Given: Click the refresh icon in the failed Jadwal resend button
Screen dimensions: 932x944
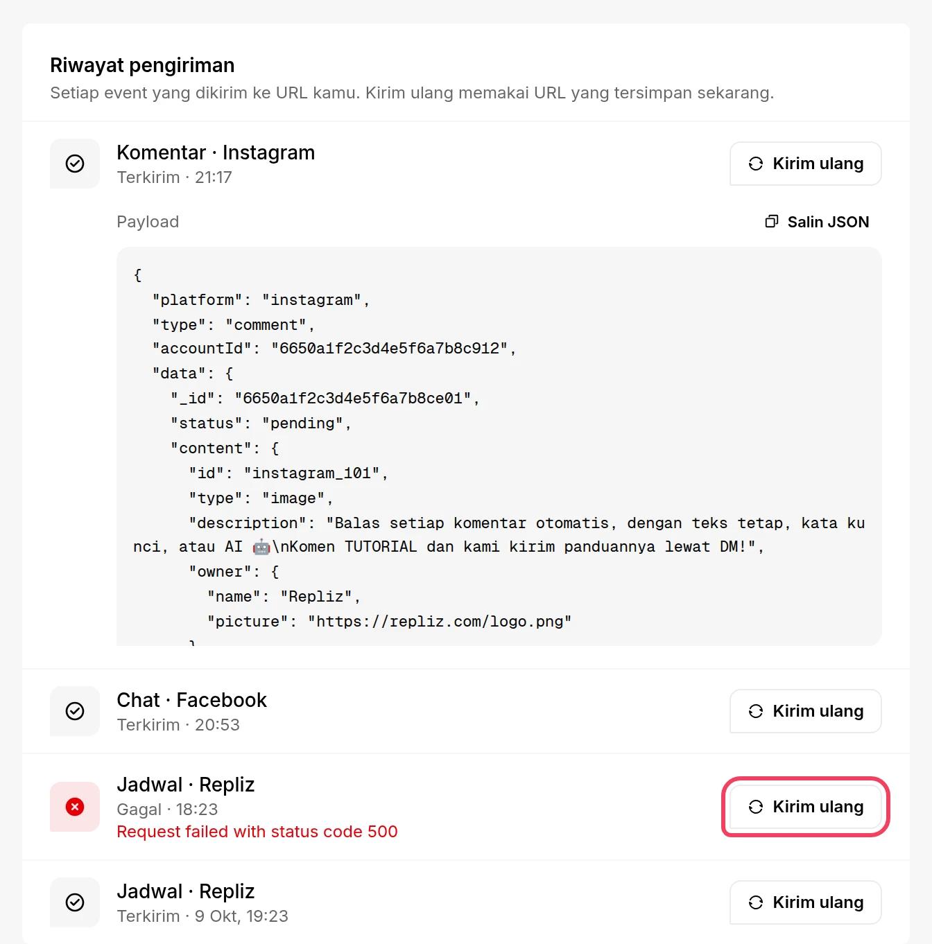Looking at the screenshot, I should click(x=756, y=807).
